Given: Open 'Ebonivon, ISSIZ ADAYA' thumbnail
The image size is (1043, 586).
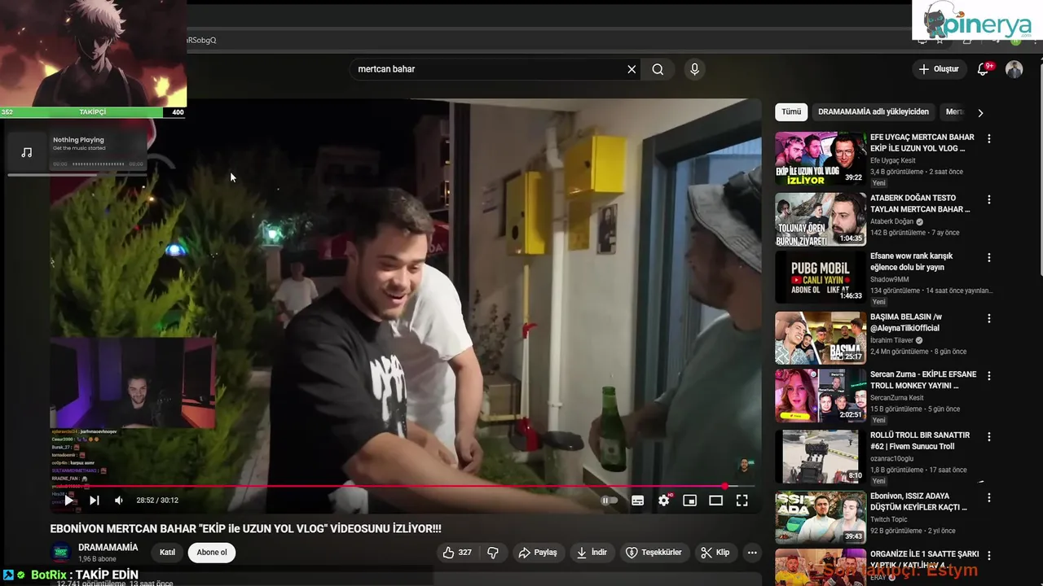Looking at the screenshot, I should [x=821, y=517].
